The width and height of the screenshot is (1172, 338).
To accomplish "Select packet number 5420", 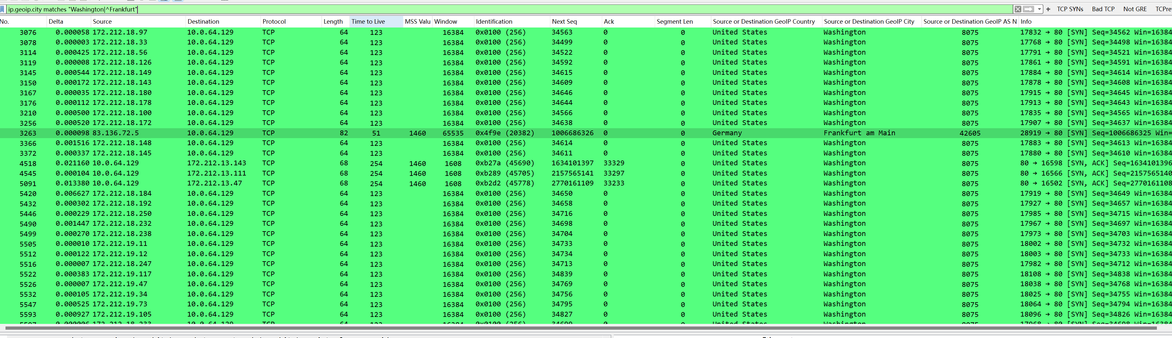I will click(x=28, y=193).
